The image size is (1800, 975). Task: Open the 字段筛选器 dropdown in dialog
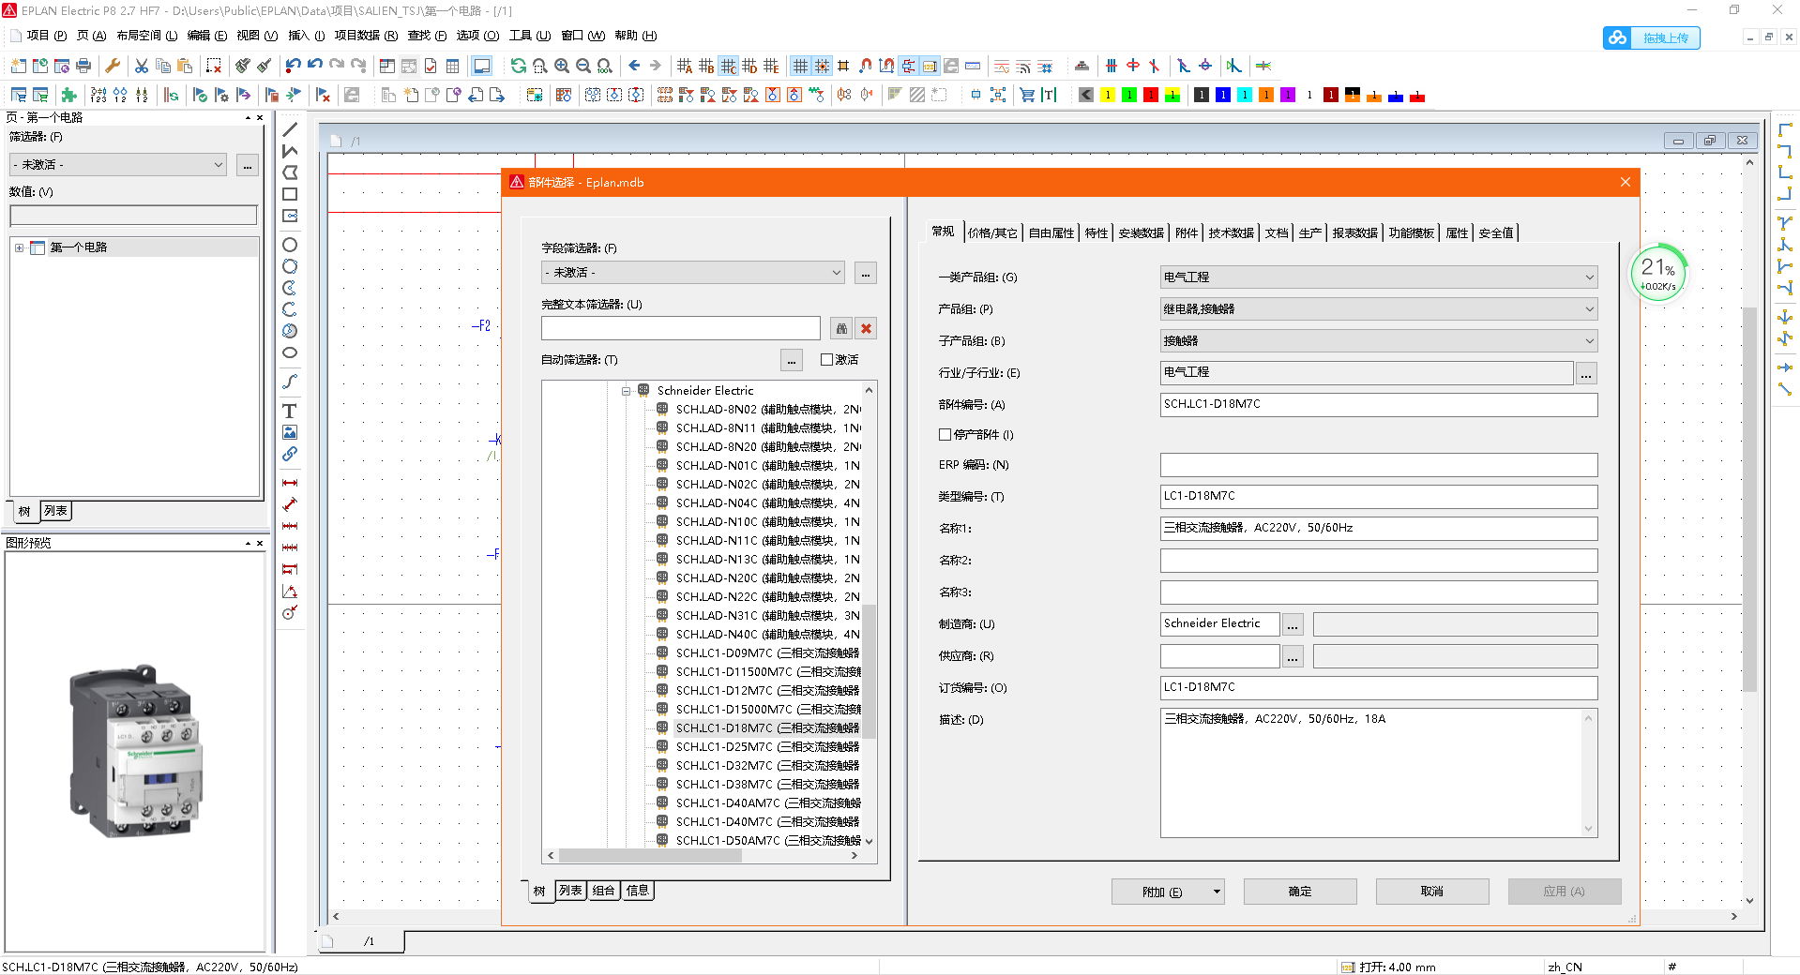692,273
